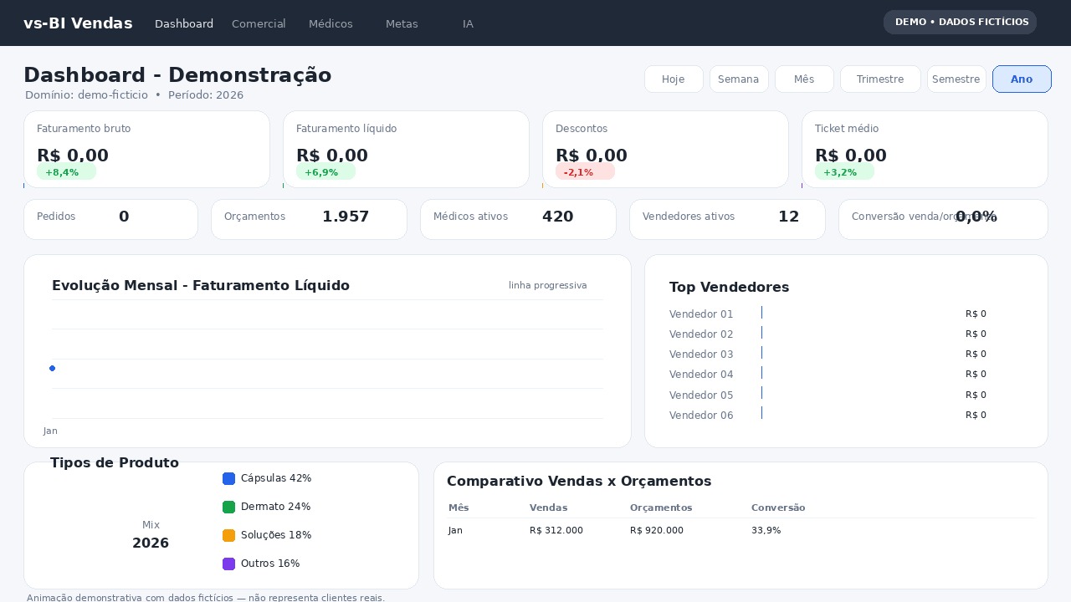Open the Metas menu item

[402, 23]
